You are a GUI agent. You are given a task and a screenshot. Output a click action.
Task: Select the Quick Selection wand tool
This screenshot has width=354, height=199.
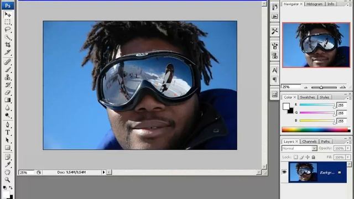point(7,37)
